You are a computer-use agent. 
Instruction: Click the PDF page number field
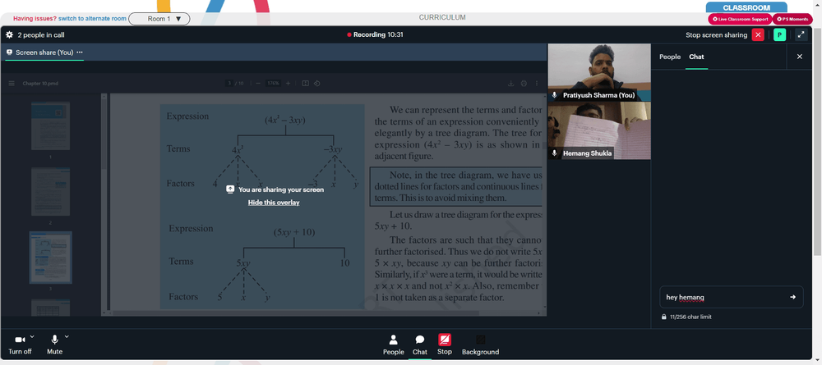coord(229,83)
